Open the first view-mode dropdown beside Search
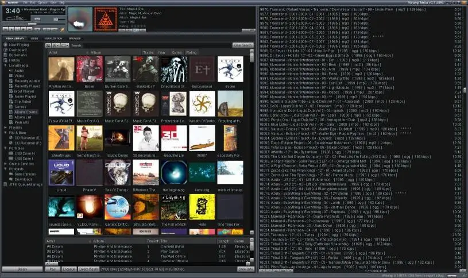The height and width of the screenshot is (278, 468). coord(48,45)
